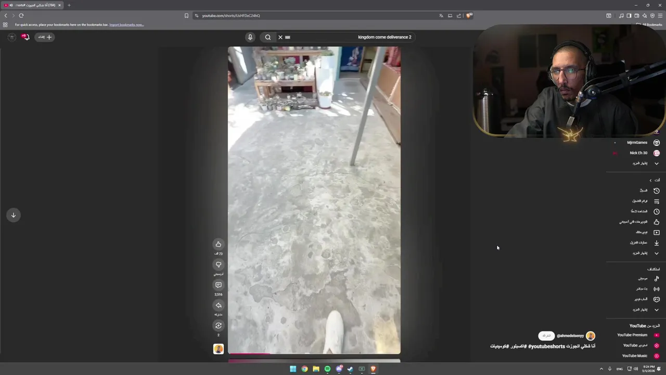666x375 pixels.
Task: Open the cast icon in the address bar
Action: (450, 16)
